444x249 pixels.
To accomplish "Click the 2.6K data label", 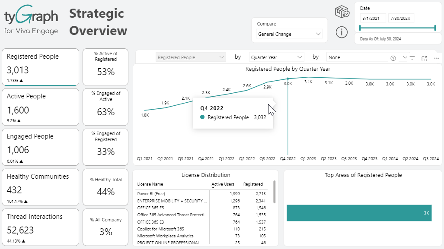I will tap(247, 85).
